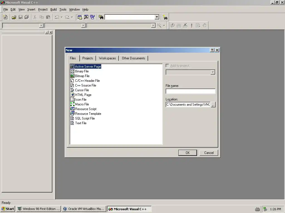Screen dimensions: 285x213
Task: Switch to the Workspaces tab
Action: click(x=107, y=58)
